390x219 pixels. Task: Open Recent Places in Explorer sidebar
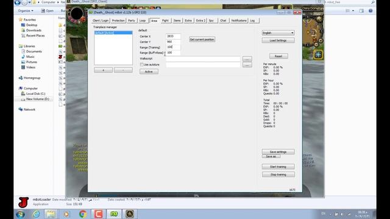tap(35, 35)
